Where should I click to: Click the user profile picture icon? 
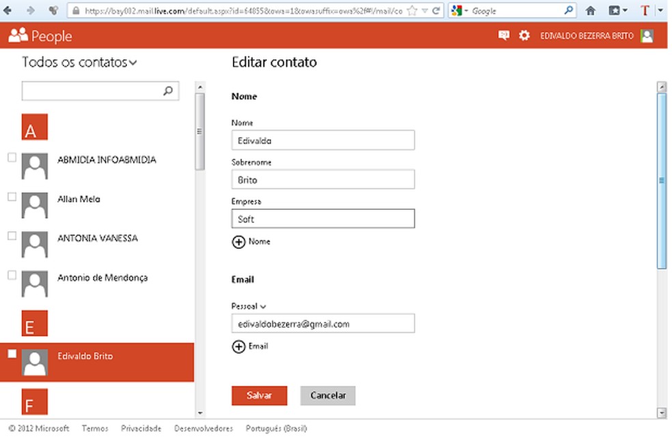coord(647,35)
